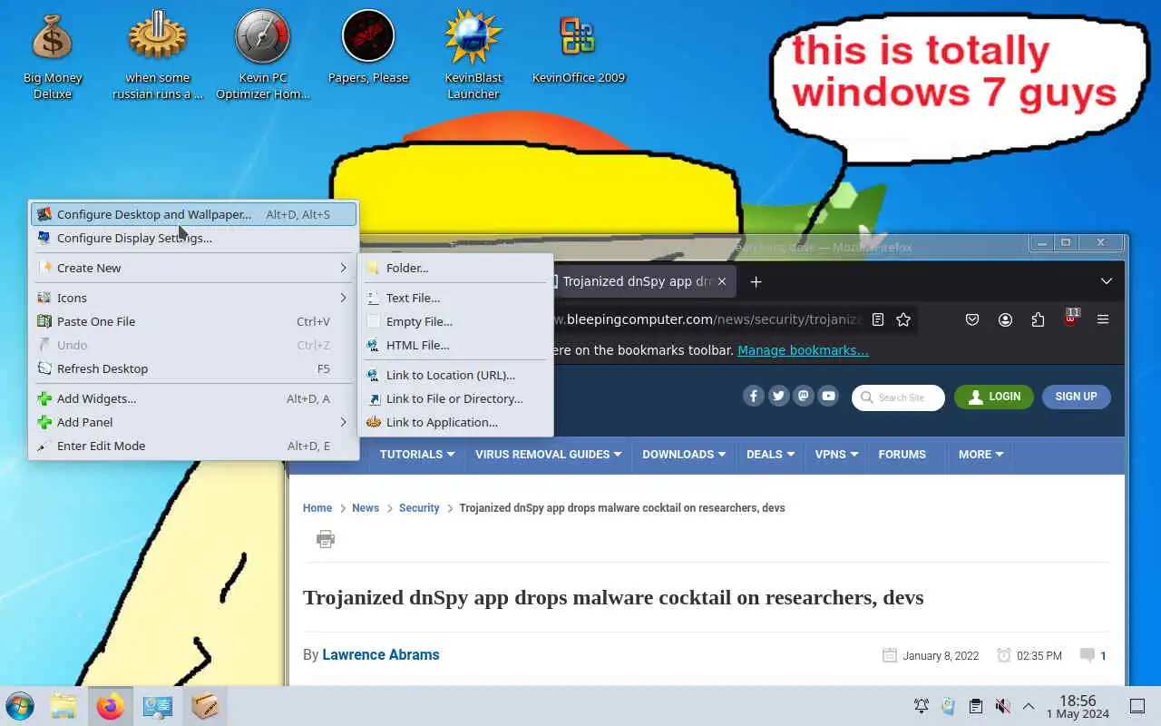Open the start menu orb

pyautogui.click(x=20, y=706)
